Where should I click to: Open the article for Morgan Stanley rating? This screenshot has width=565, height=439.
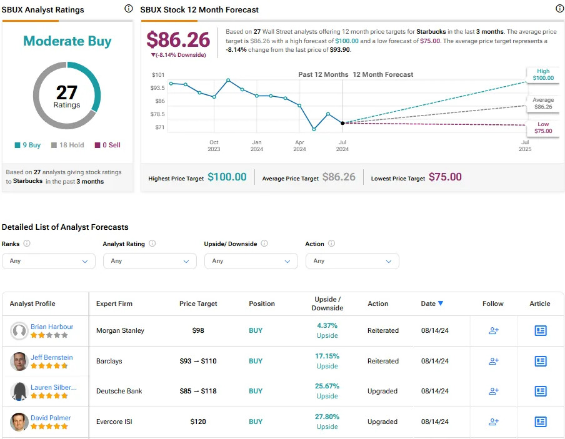pos(541,330)
